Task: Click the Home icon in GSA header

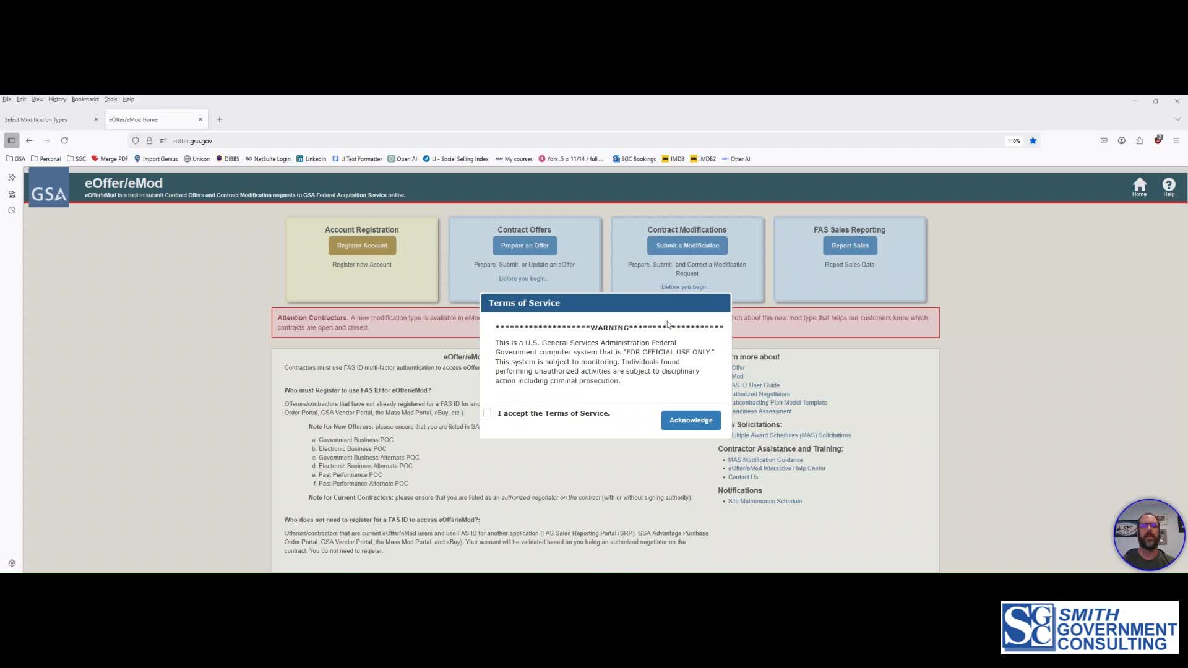Action: pyautogui.click(x=1139, y=187)
